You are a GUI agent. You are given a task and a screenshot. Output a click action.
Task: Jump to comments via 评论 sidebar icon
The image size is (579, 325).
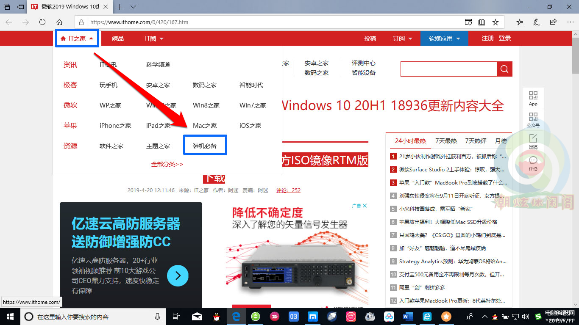point(533,163)
